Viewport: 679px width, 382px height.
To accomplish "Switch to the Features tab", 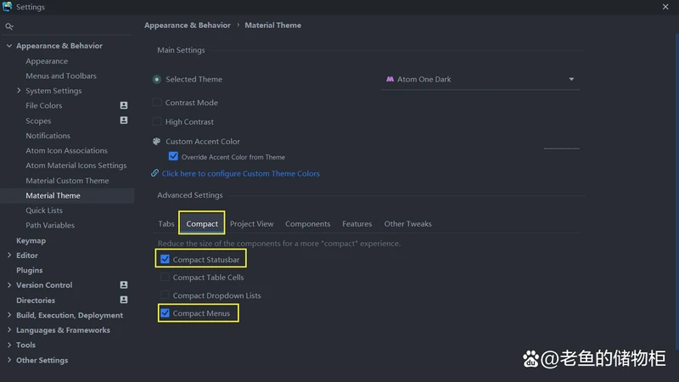I will click(356, 224).
